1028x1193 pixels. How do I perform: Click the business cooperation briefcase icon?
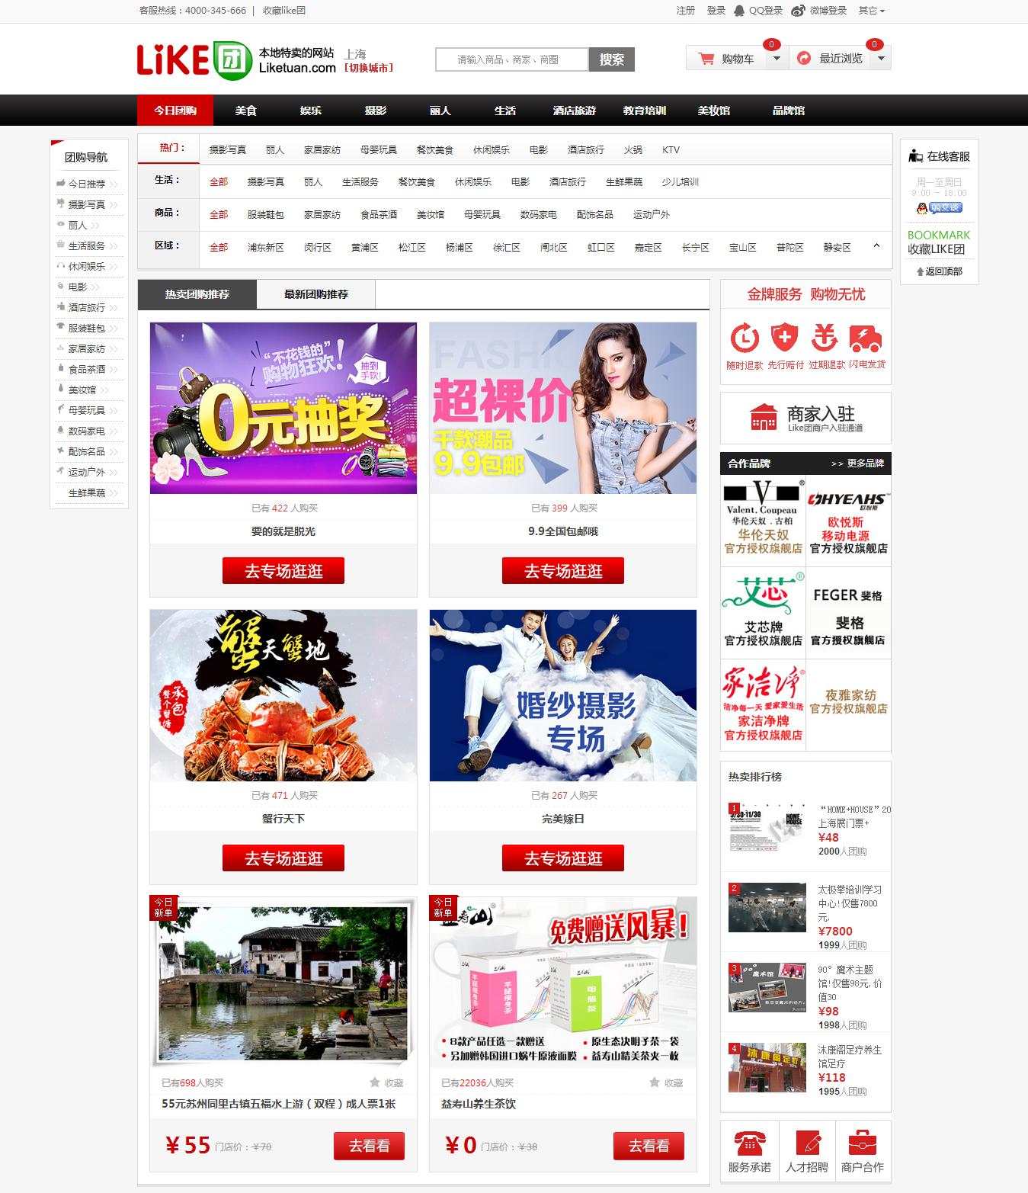click(863, 1143)
